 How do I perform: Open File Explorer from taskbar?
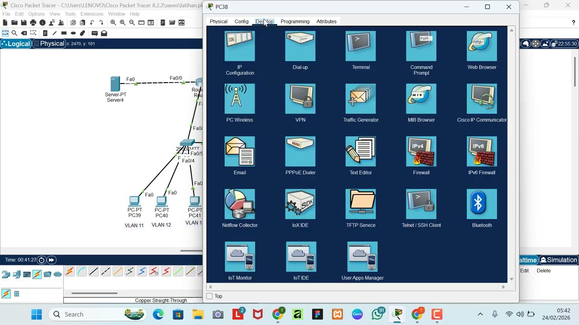(x=198, y=314)
